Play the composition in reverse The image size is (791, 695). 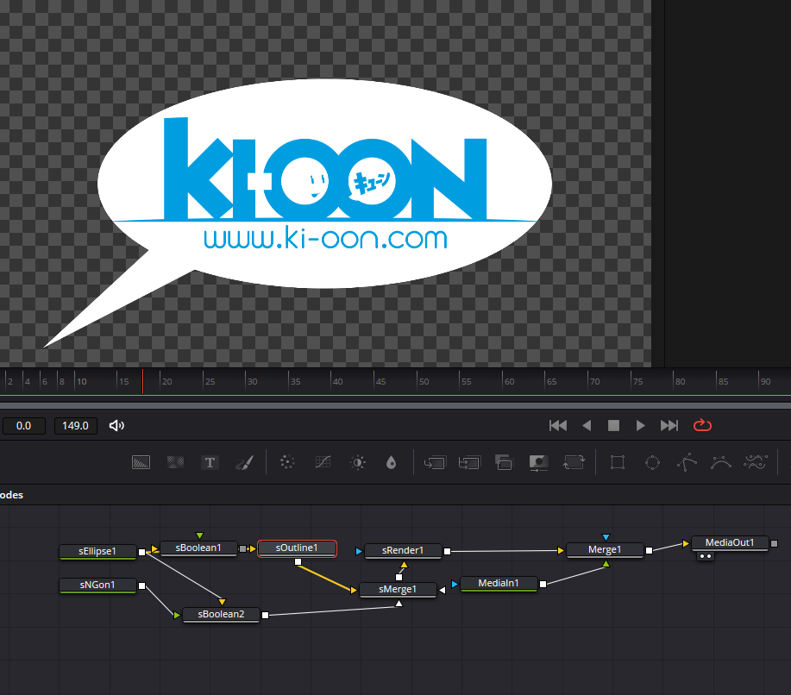pos(587,426)
